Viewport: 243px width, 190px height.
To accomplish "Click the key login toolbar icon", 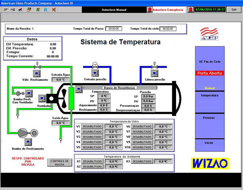I will [6, 9].
